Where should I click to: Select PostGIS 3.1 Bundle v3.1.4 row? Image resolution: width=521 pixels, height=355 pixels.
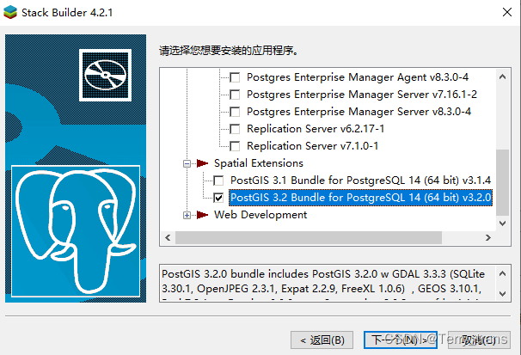tap(360, 181)
